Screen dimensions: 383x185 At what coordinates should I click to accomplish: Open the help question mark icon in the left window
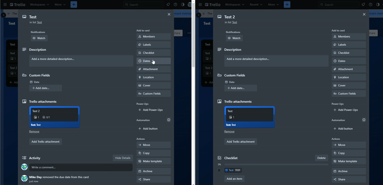175,5
